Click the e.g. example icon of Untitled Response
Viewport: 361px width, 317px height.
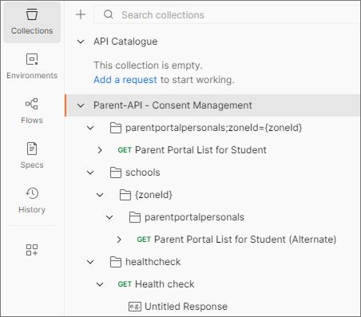click(135, 307)
